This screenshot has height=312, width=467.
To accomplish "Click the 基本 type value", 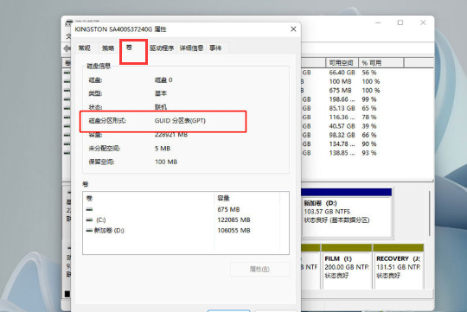I will [161, 93].
